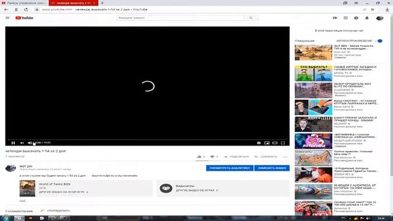Mute the video volume speaker
The width and height of the screenshot is (393, 221).
(x=29, y=143)
